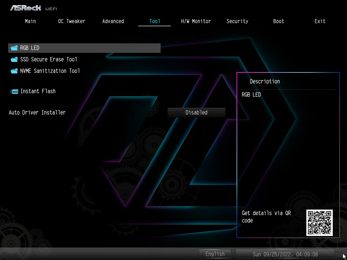Click the ASRock UEFI logo

tap(33, 8)
